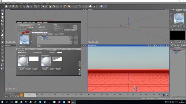Open the Atmosphere menu
Viewport: 186px width, 104px height.
coord(17,3)
